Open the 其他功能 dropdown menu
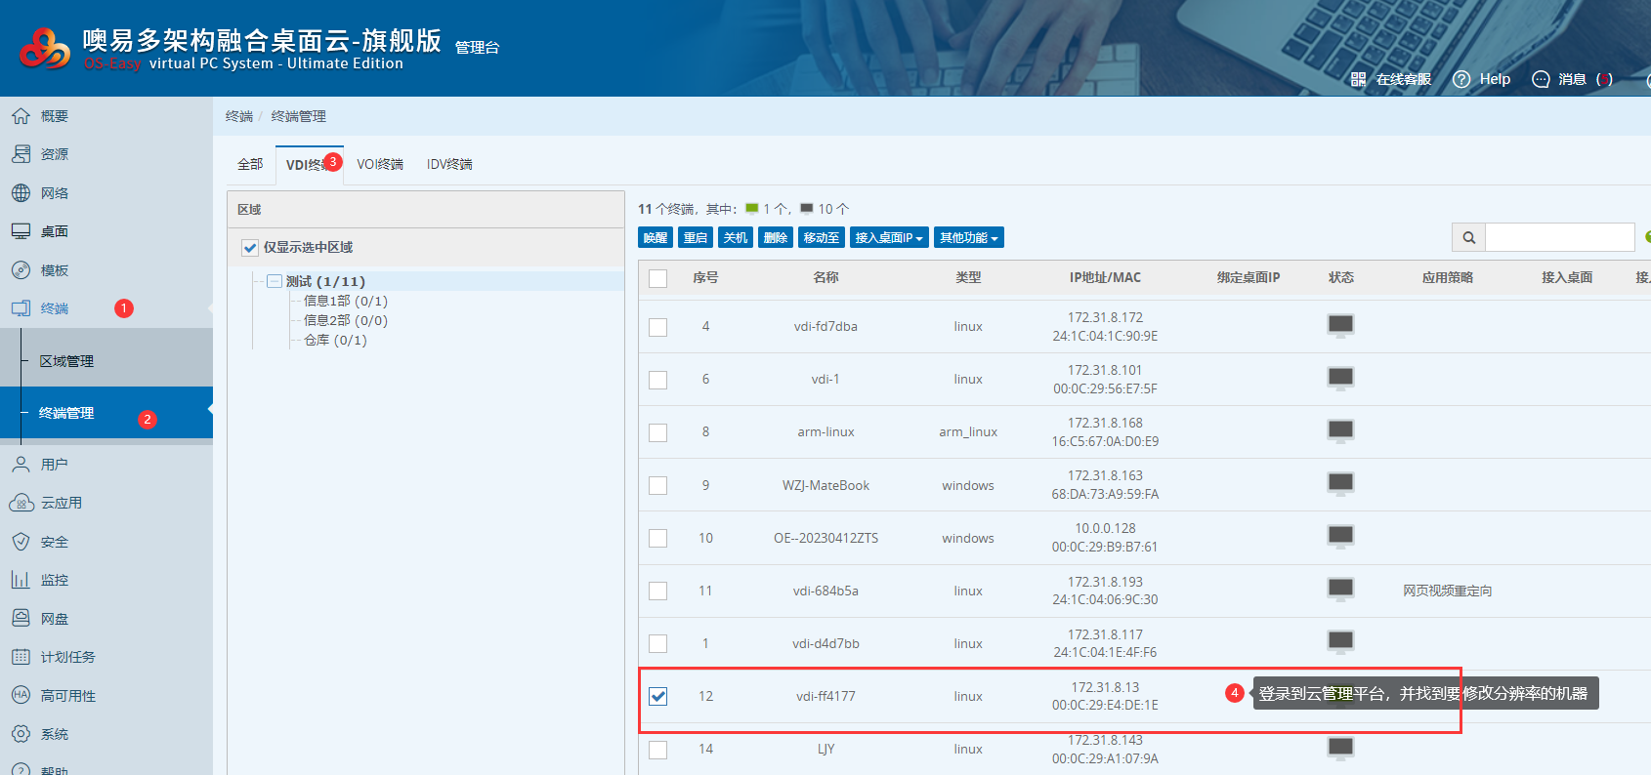1651x775 pixels. click(x=968, y=237)
